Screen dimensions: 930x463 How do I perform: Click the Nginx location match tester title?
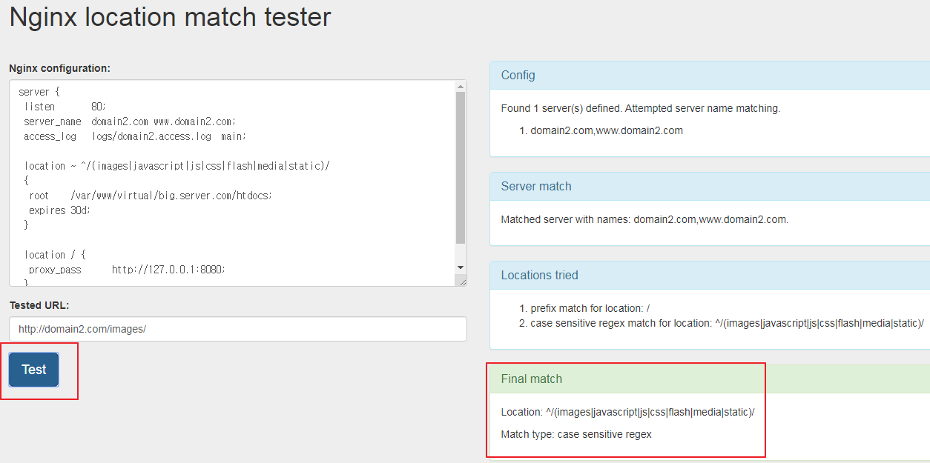point(171,18)
